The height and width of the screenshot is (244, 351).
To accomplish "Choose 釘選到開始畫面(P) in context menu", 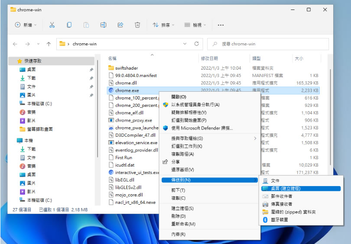I will tap(210, 120).
